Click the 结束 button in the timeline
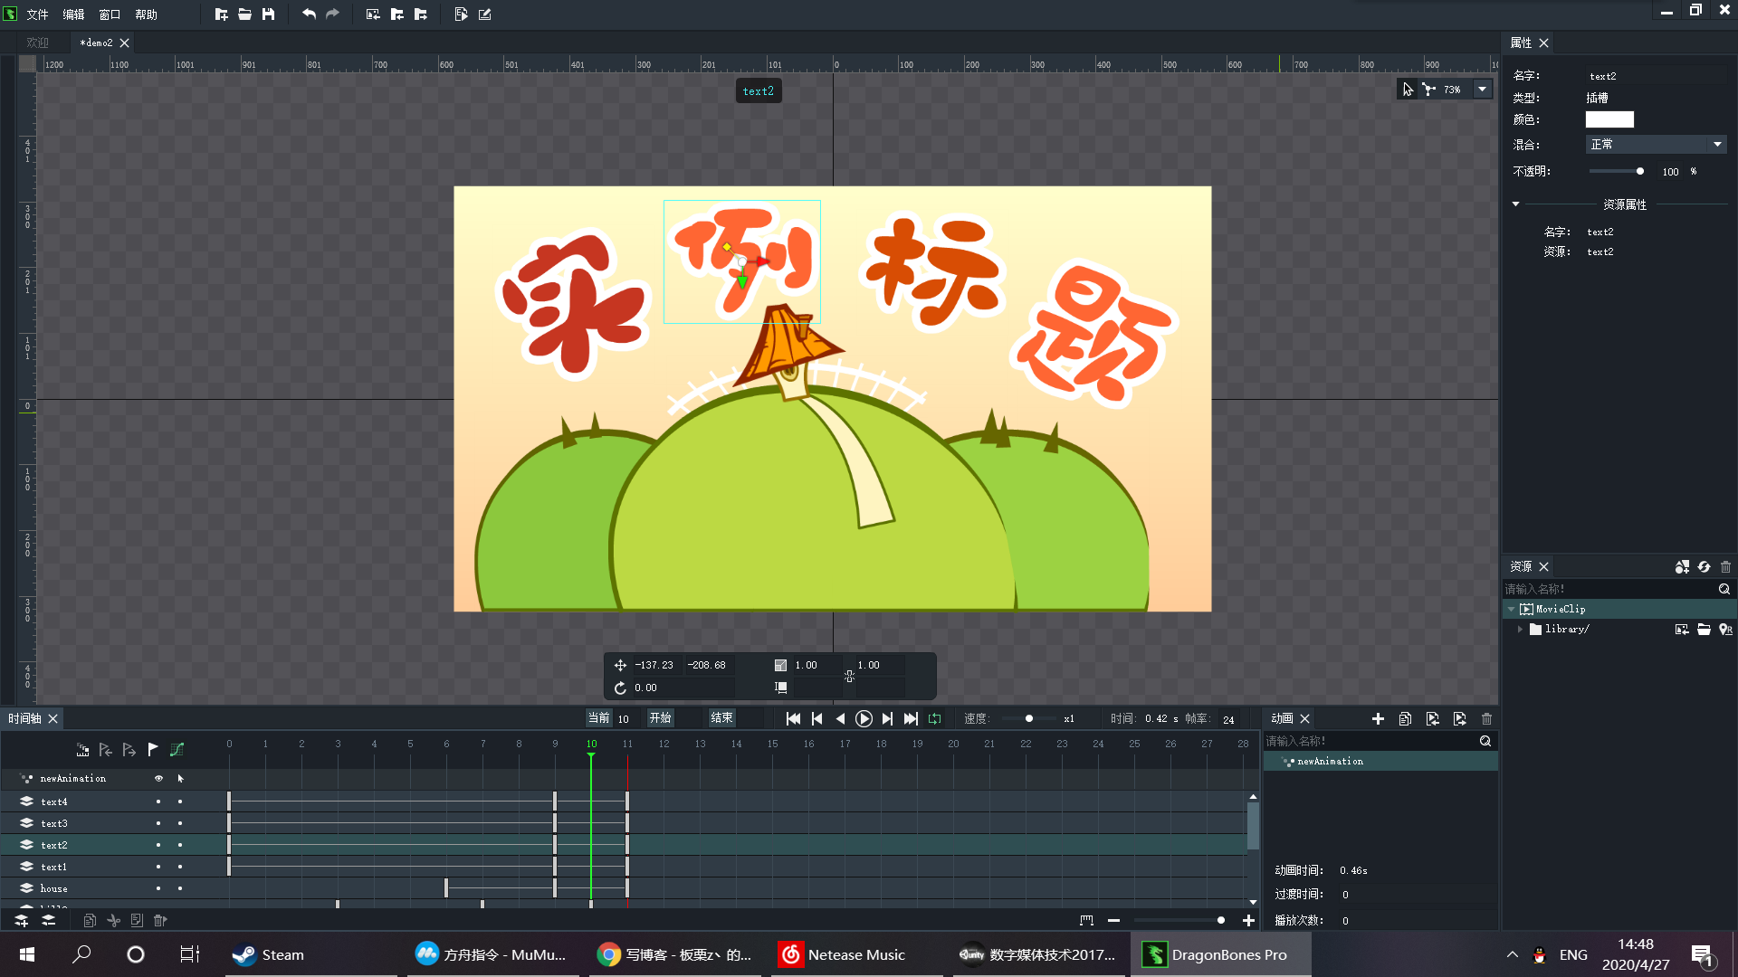The image size is (1738, 977). (x=721, y=718)
